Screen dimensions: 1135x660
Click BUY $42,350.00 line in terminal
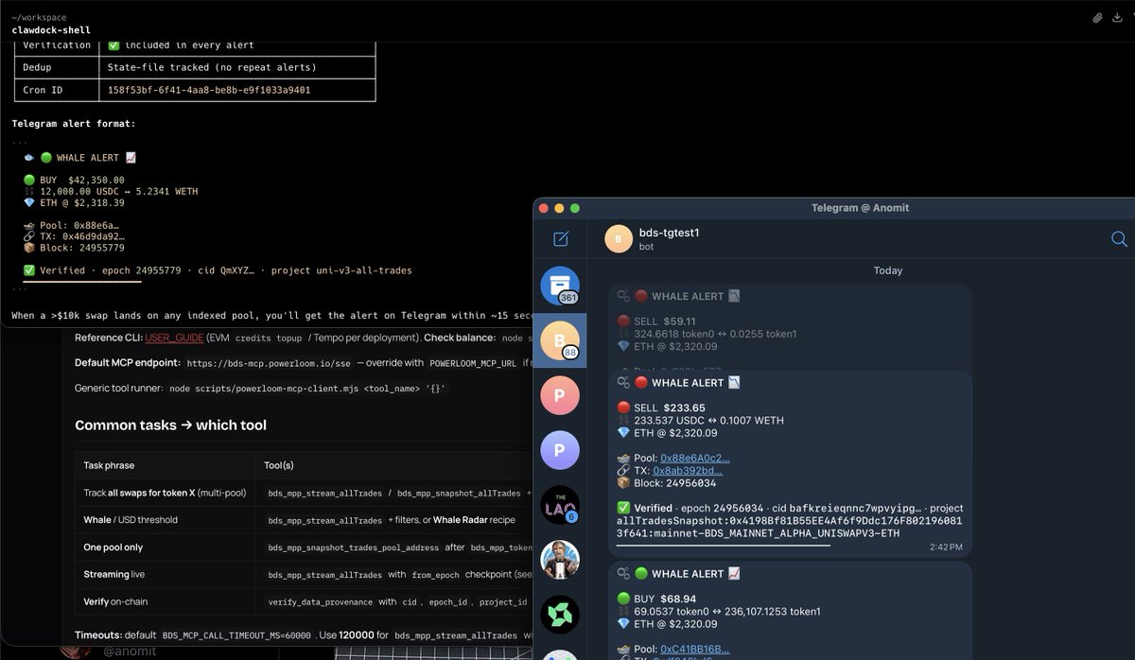74,180
